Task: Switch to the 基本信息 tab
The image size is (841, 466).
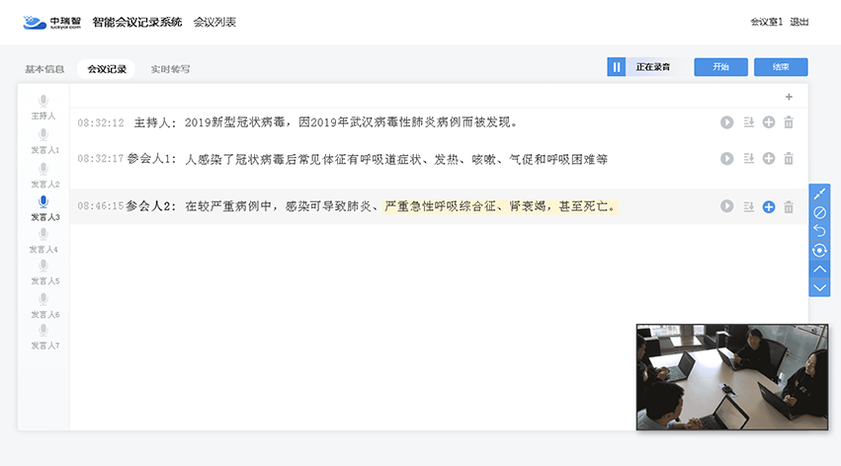Action: (44, 69)
